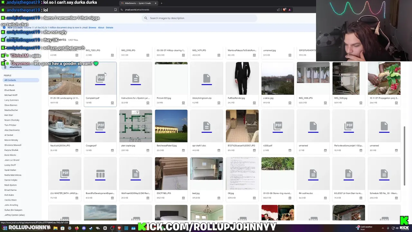Open the BarchessaPolani3.jpg building thumbnail

coord(171,126)
